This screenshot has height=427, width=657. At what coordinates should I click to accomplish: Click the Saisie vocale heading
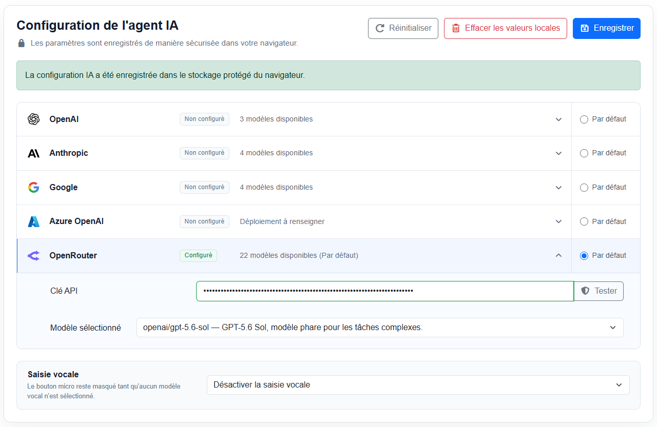coord(53,375)
